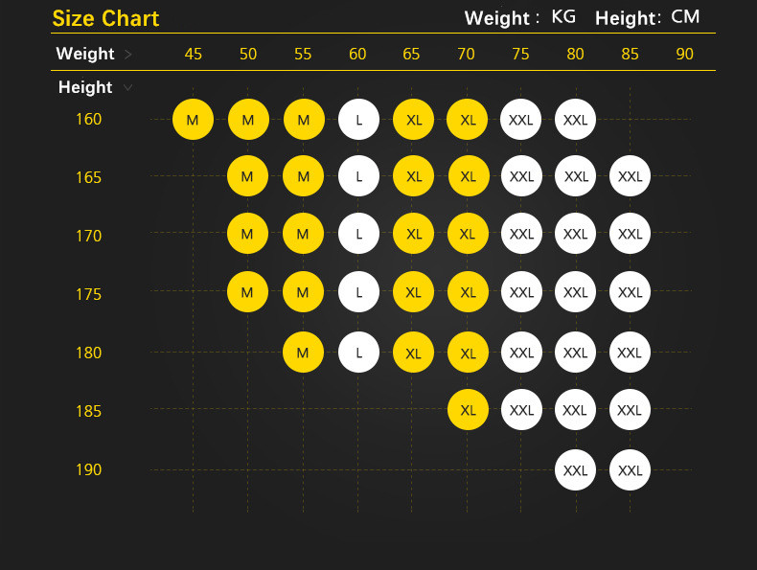Pick yellow M swatch at 165 height, 50 weight

click(x=248, y=177)
